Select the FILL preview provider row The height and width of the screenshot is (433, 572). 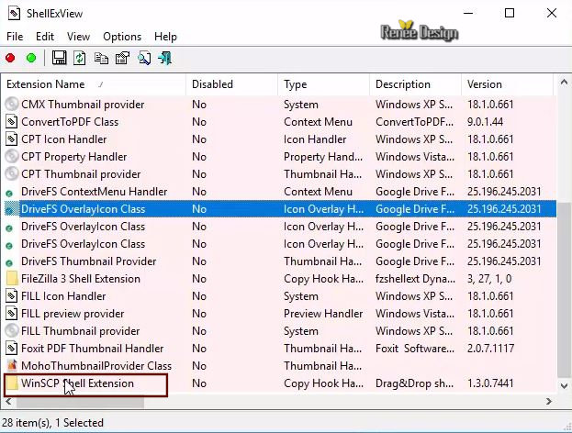[280, 314]
